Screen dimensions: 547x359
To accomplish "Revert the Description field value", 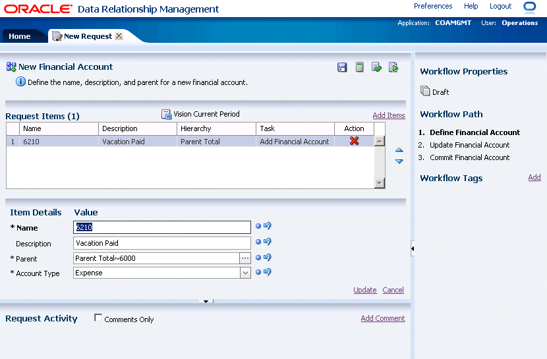I will [x=268, y=241].
